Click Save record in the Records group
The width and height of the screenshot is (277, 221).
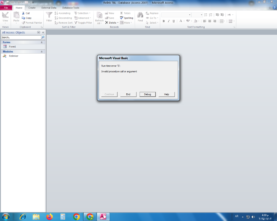click(x=110, y=18)
